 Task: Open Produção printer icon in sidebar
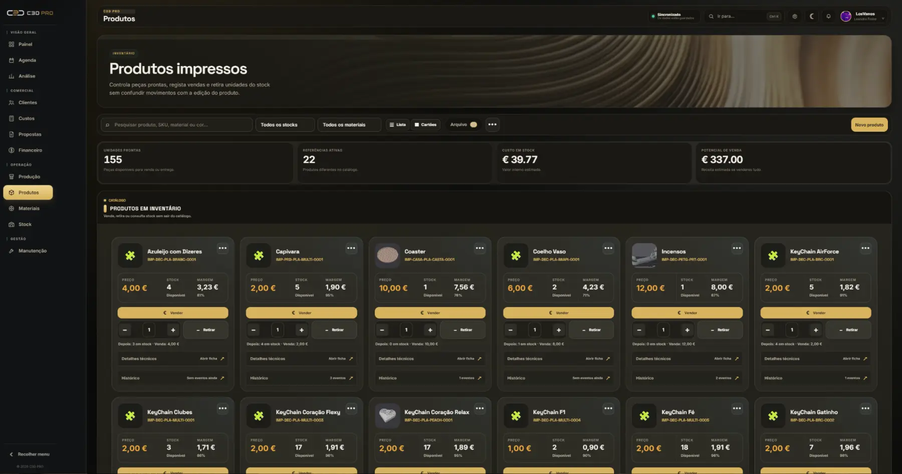point(12,177)
